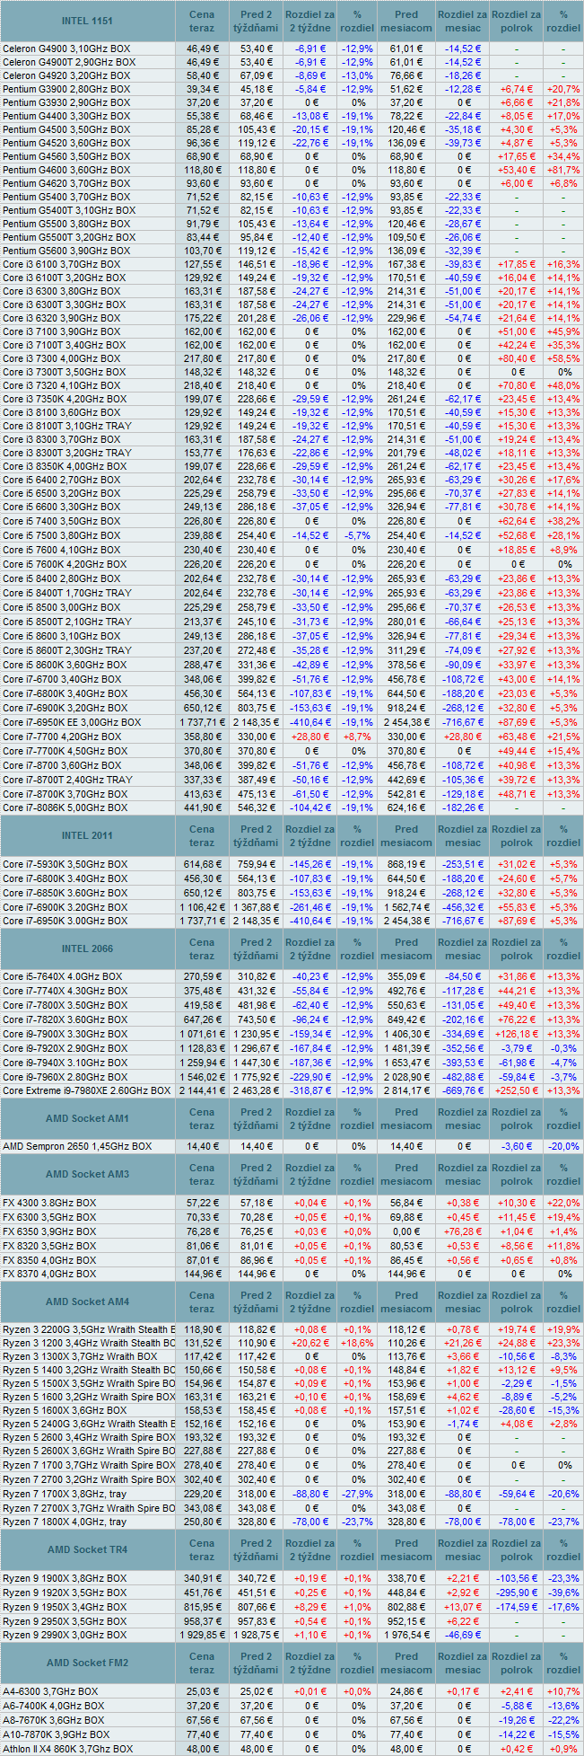Click Core i5-7640X 4.0GHz BOX name

pyautogui.click(x=63, y=976)
